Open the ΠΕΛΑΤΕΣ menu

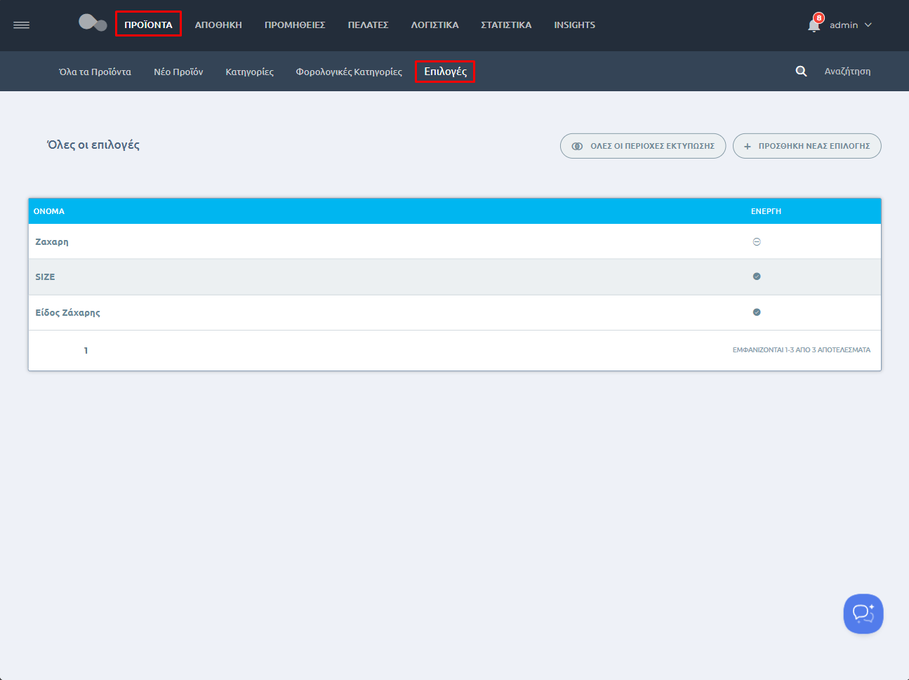[x=369, y=25]
